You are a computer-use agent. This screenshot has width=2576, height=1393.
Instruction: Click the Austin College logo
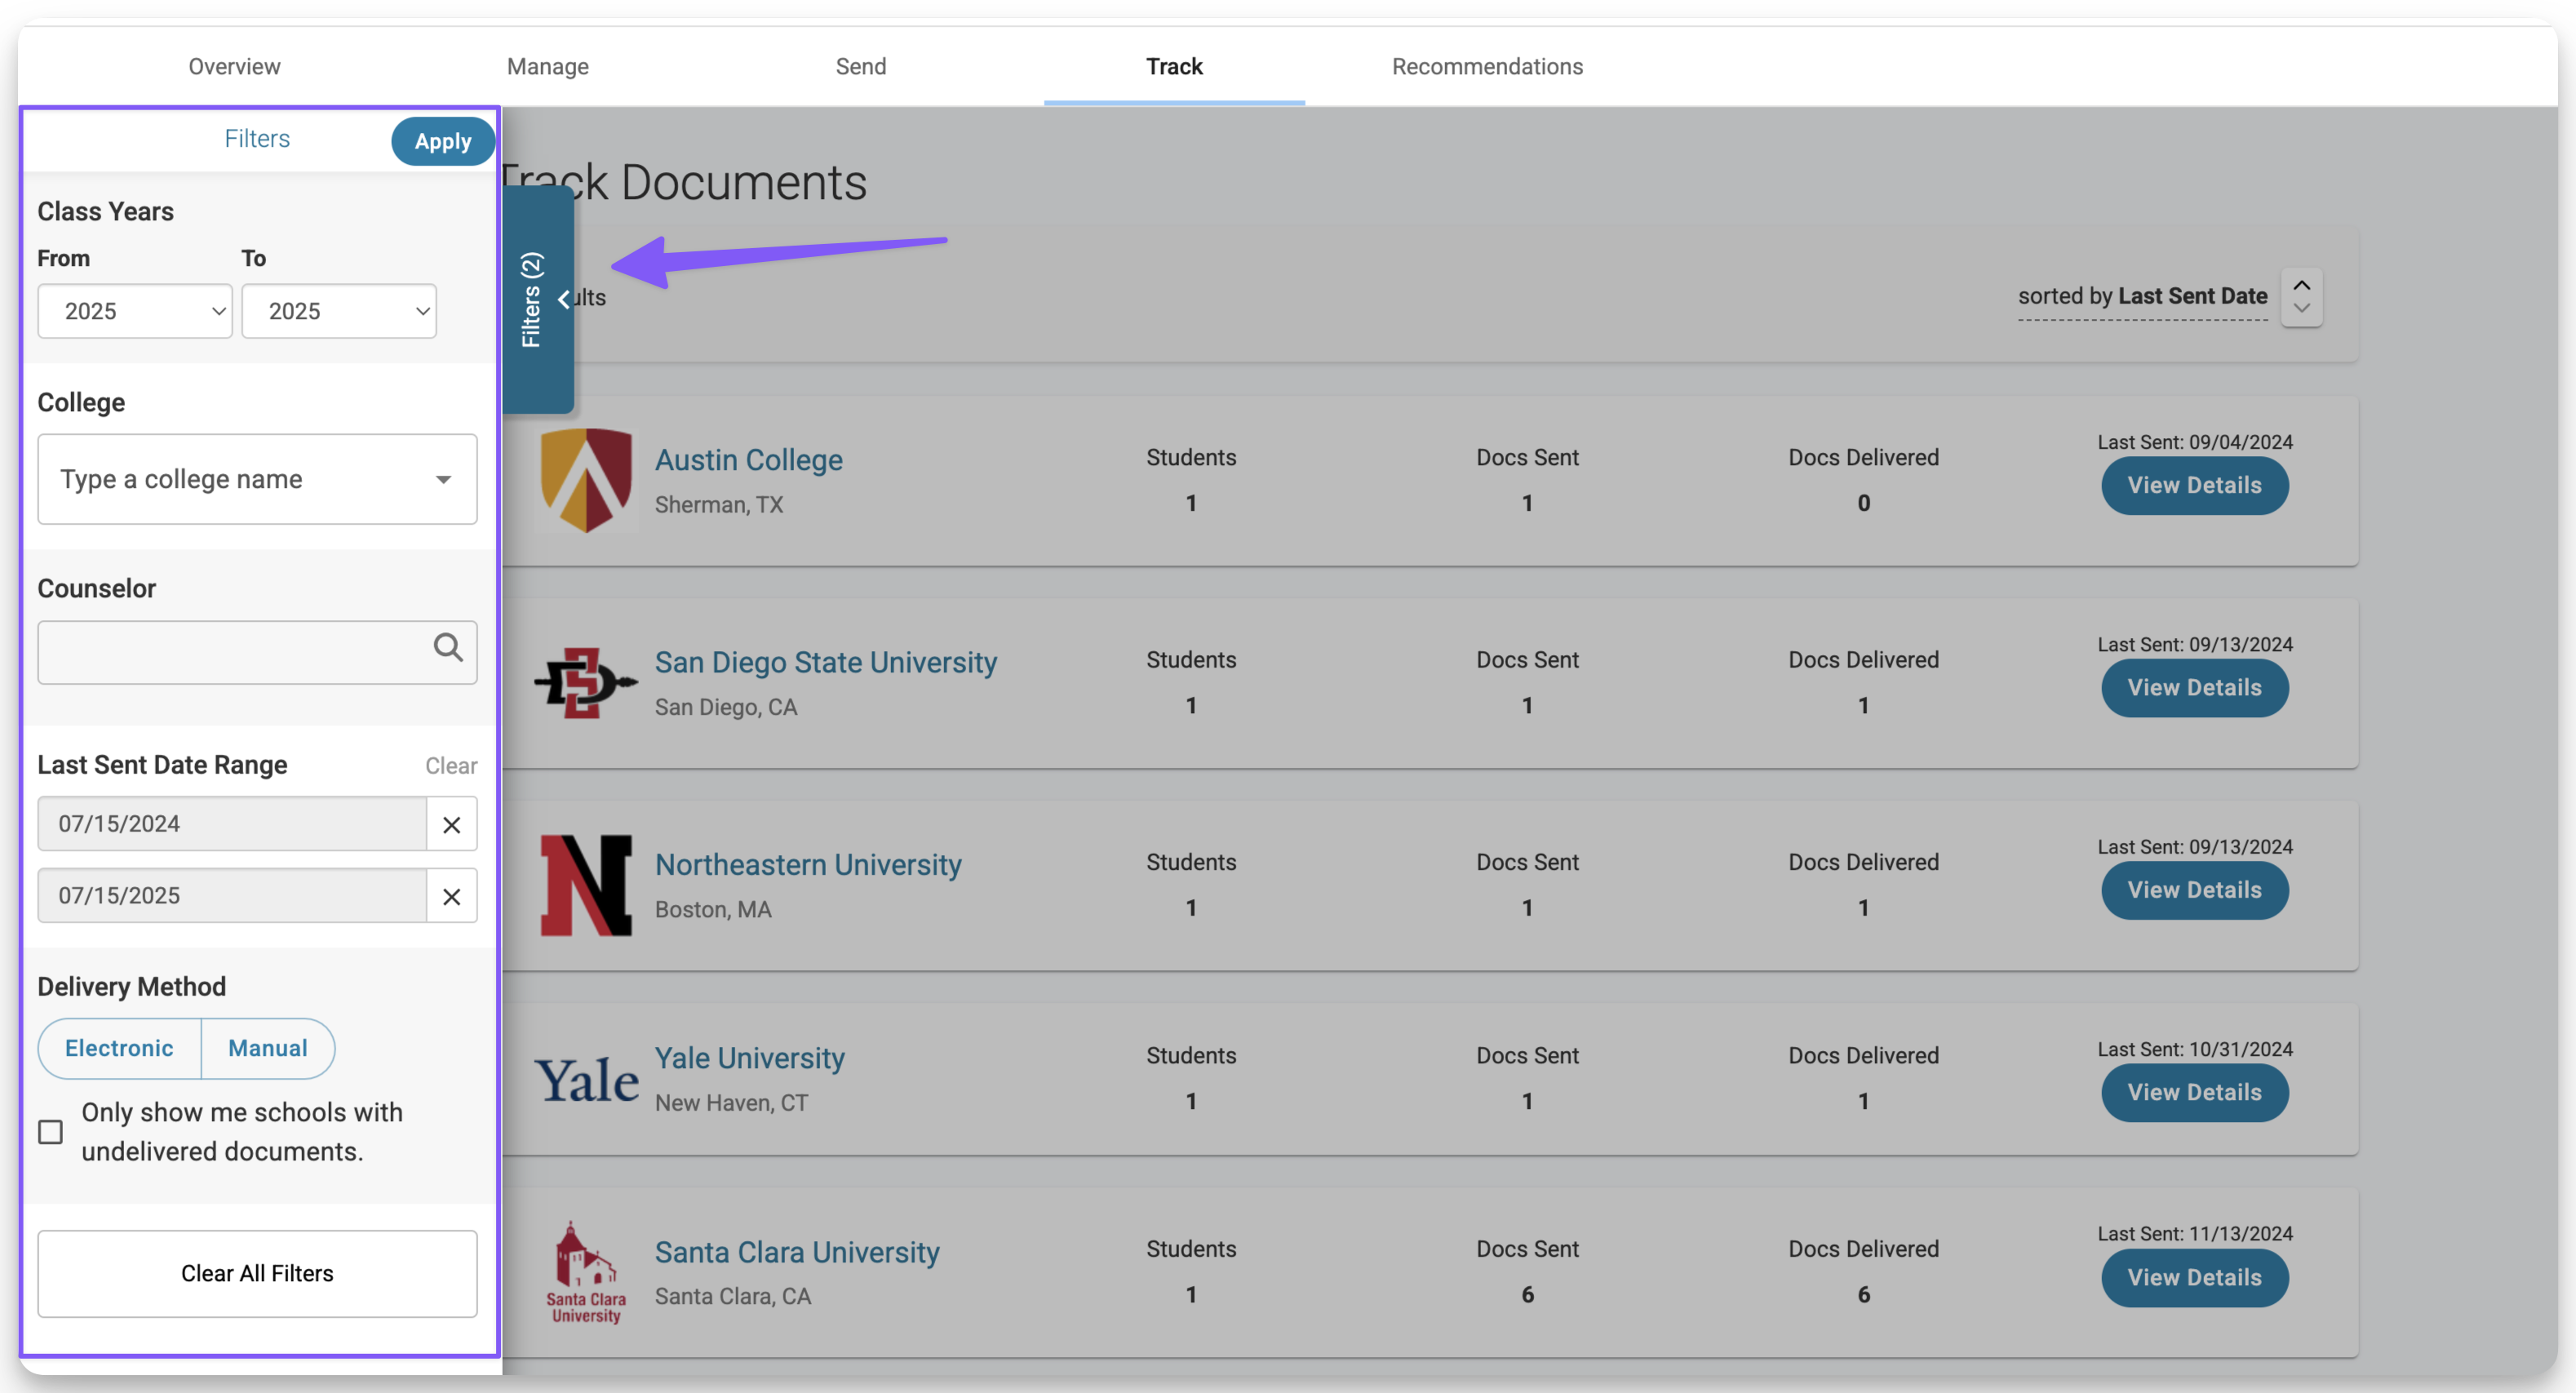(x=586, y=480)
